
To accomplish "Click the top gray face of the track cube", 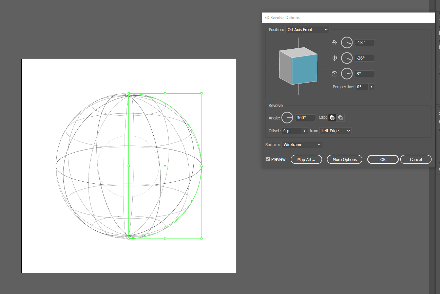I will coord(298,52).
